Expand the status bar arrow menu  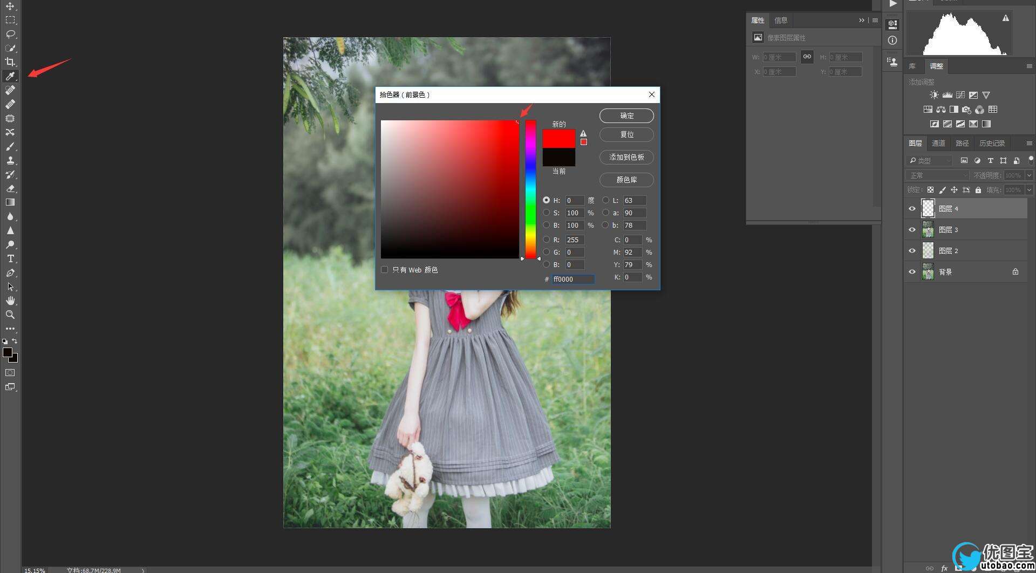click(x=143, y=570)
